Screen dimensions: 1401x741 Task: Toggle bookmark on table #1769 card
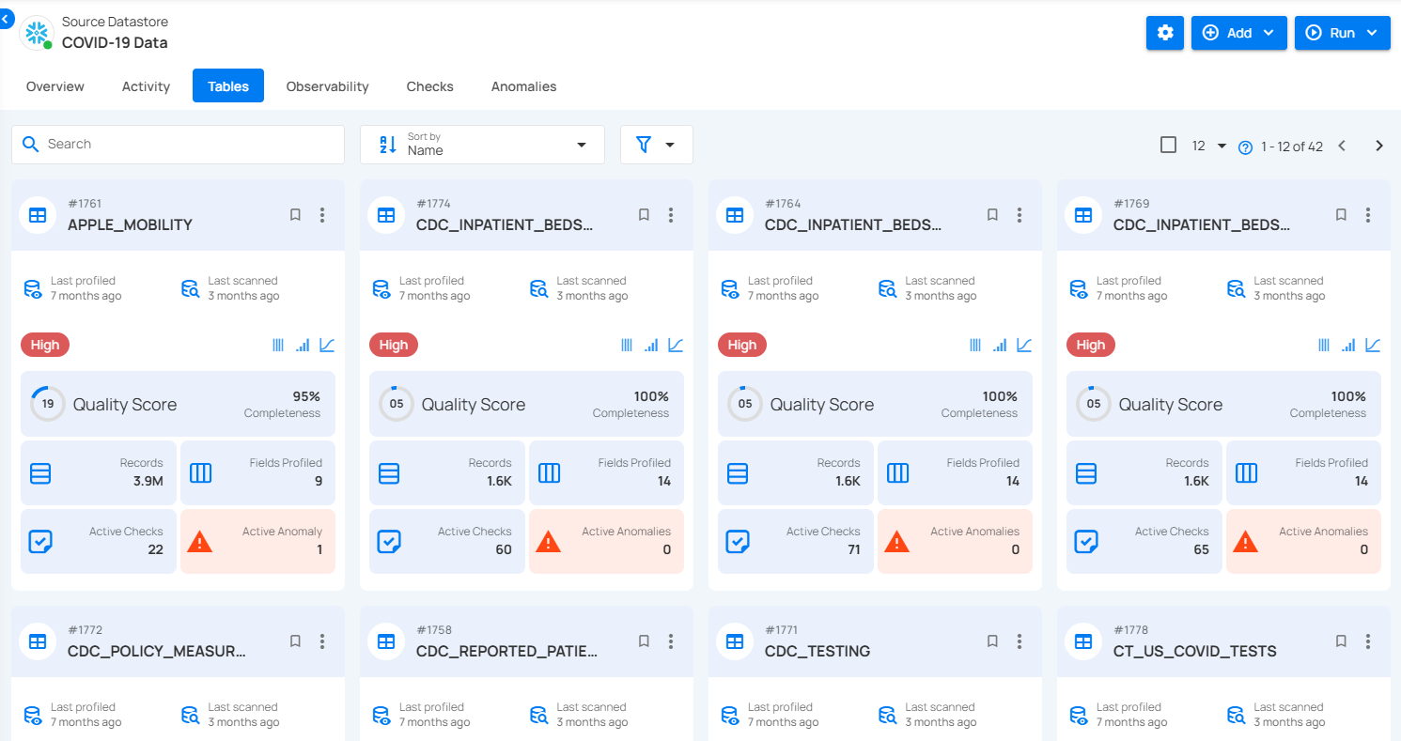pyautogui.click(x=1341, y=215)
